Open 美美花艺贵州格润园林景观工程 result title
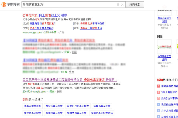178x118 pixels. tap(70, 80)
